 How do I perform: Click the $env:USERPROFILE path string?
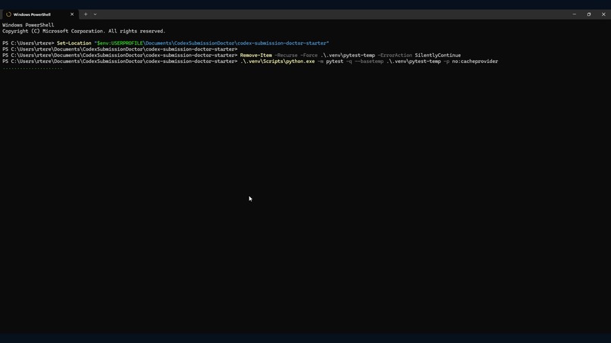point(211,43)
